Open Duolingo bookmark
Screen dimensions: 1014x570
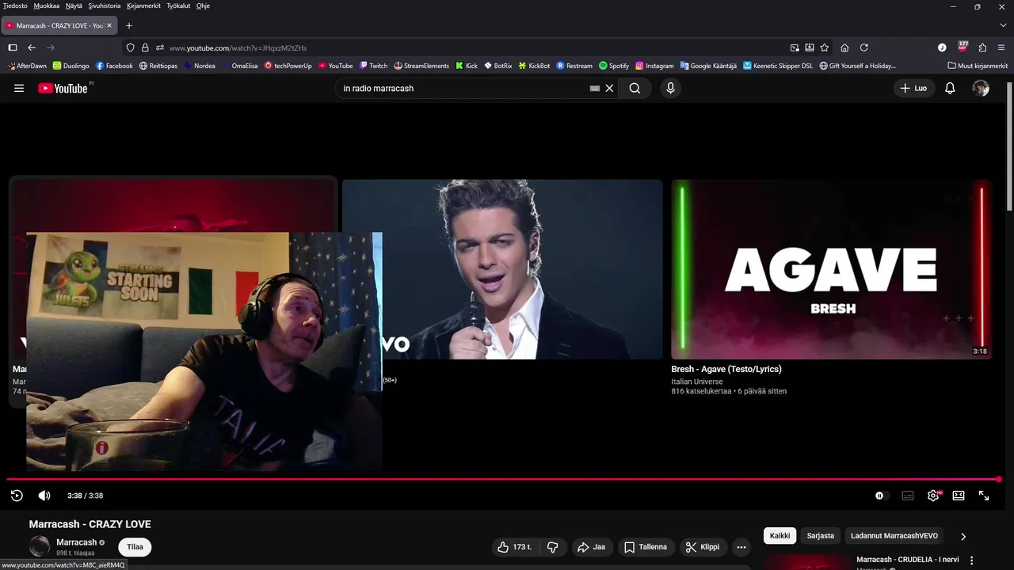click(71, 66)
